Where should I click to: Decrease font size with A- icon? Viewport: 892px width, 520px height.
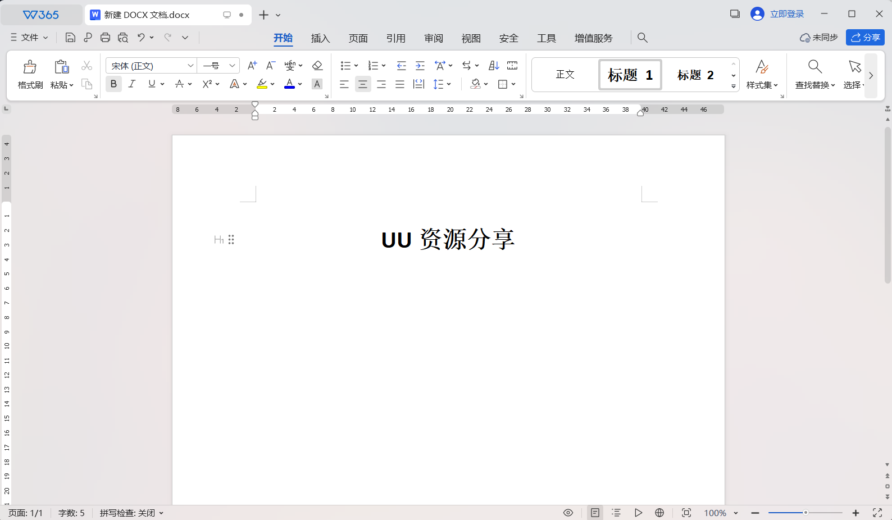pos(270,66)
